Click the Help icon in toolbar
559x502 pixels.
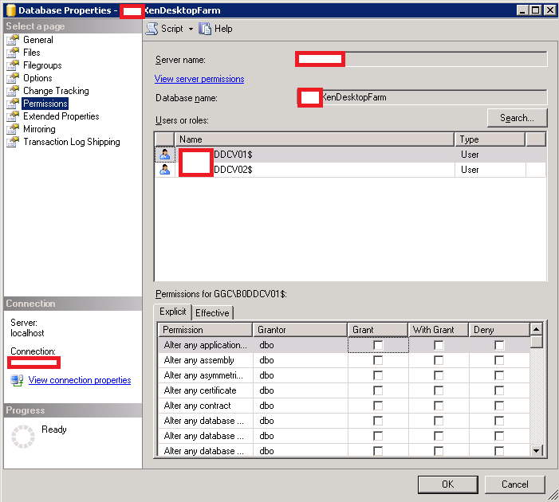(206, 29)
